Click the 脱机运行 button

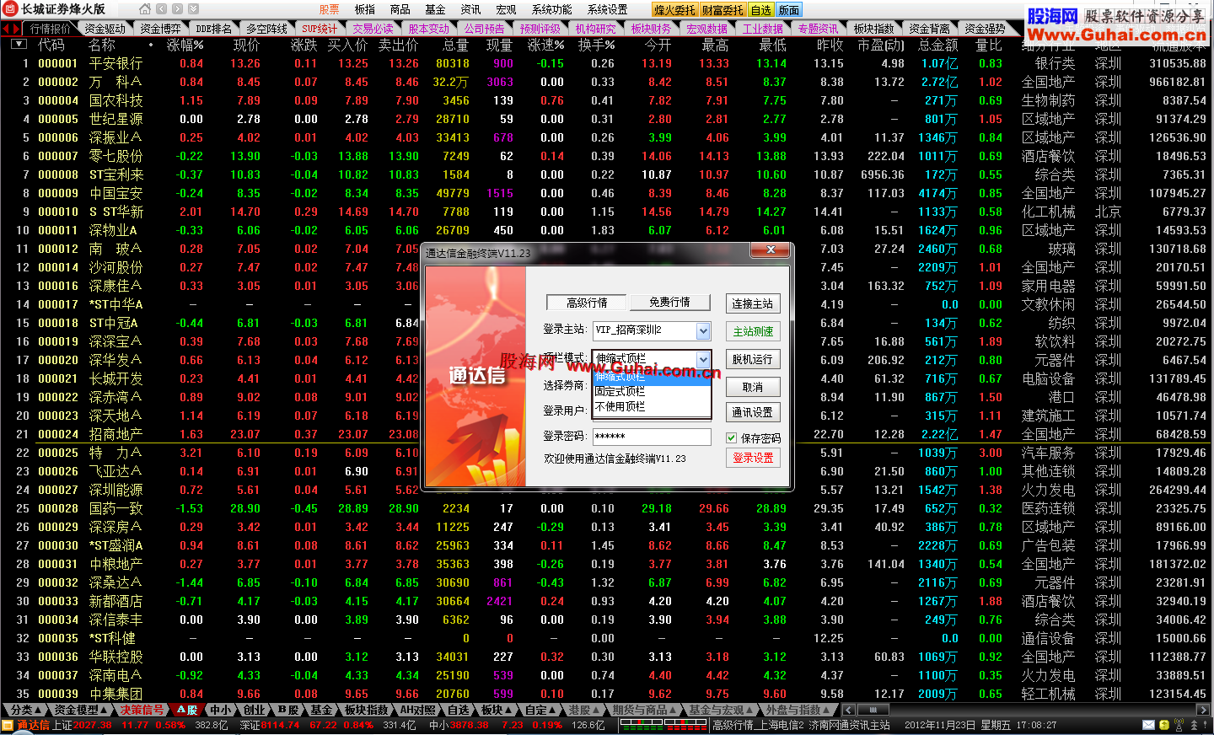coord(753,359)
